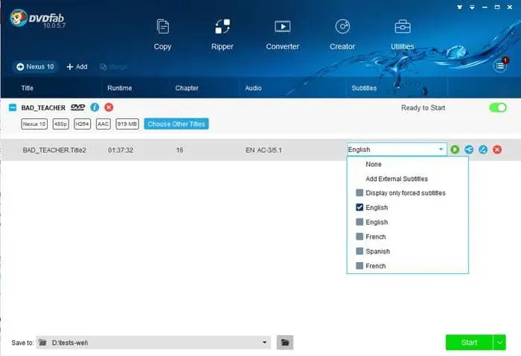521x356 pixels.
Task: Click the 480p resolution tag
Action: pos(60,124)
